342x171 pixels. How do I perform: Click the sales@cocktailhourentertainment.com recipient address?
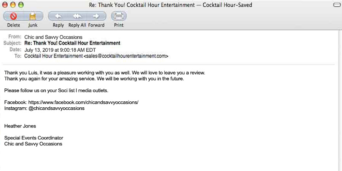pyautogui.click(x=126, y=56)
